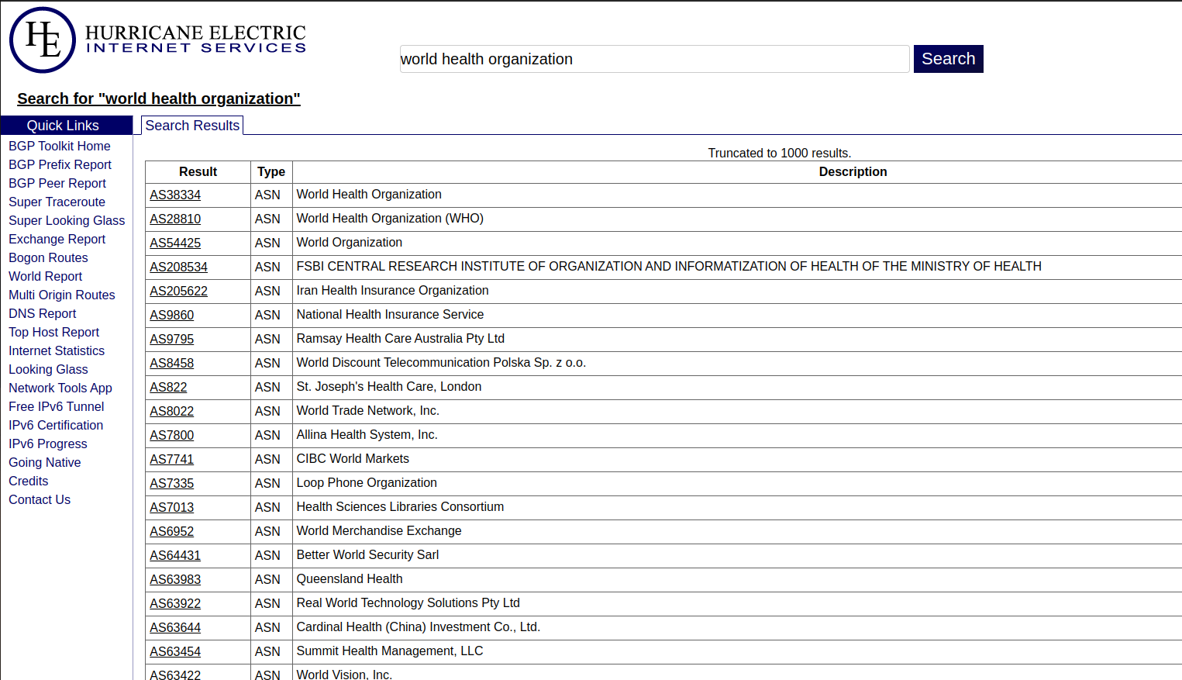Viewport: 1182px width, 680px height.
Task: Open Internet Statistics link
Action: [57, 350]
